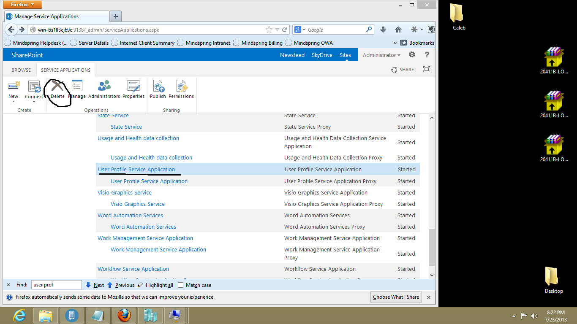This screenshot has width=577, height=324.
Task: Open the orange Firefox menu button
Action: click(23, 5)
